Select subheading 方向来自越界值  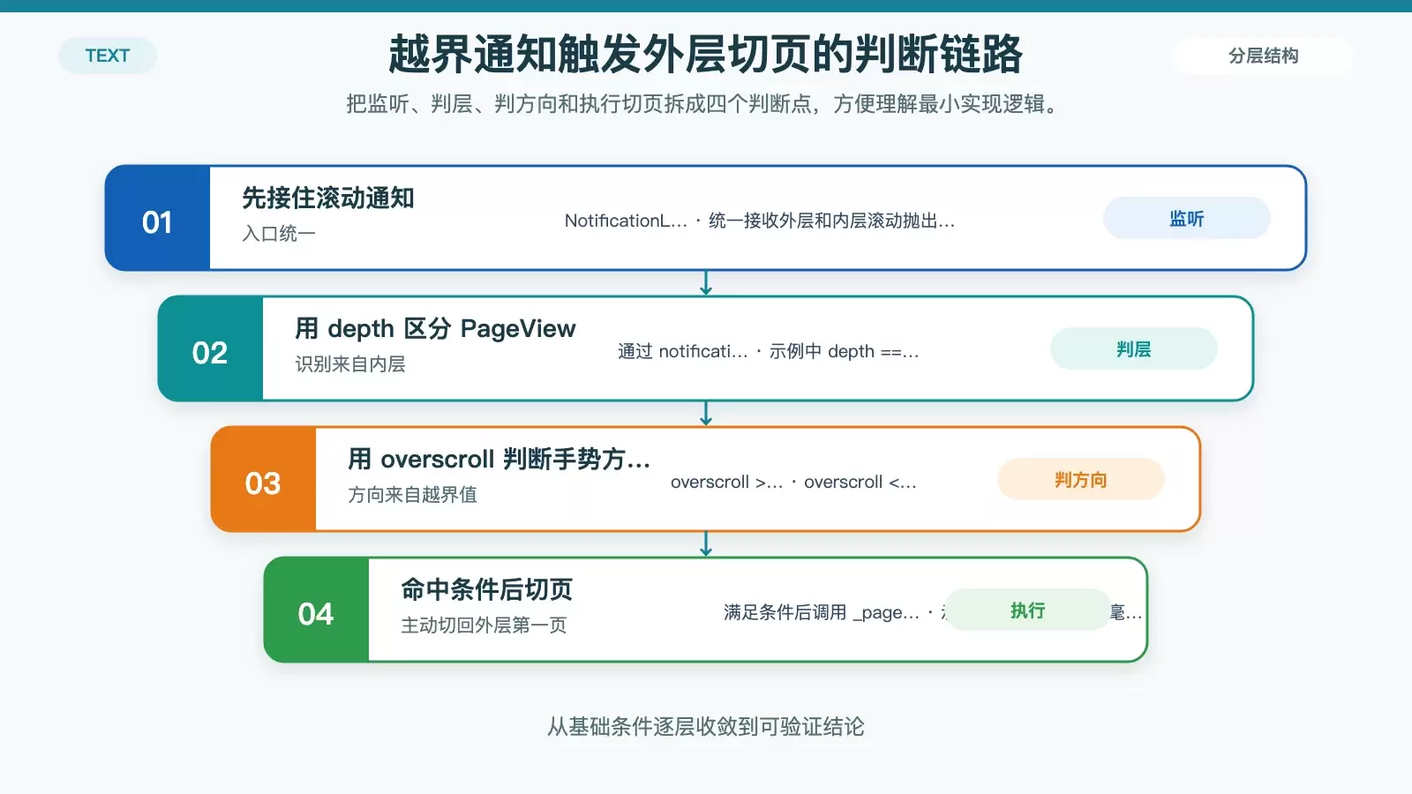412,495
